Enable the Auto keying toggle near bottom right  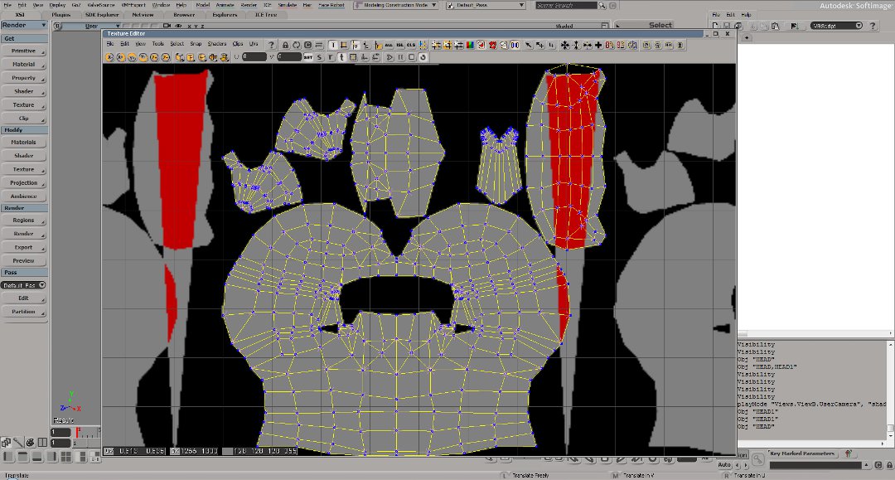725,465
